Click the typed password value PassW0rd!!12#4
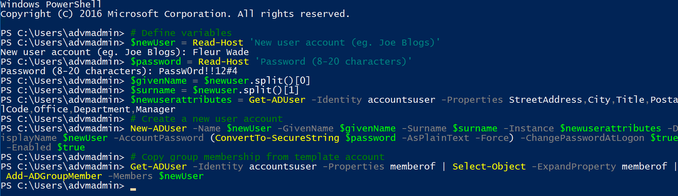678x196 pixels. 198,71
